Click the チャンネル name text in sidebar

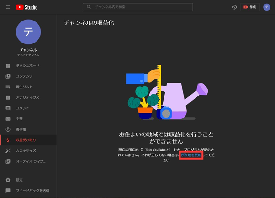28,50
